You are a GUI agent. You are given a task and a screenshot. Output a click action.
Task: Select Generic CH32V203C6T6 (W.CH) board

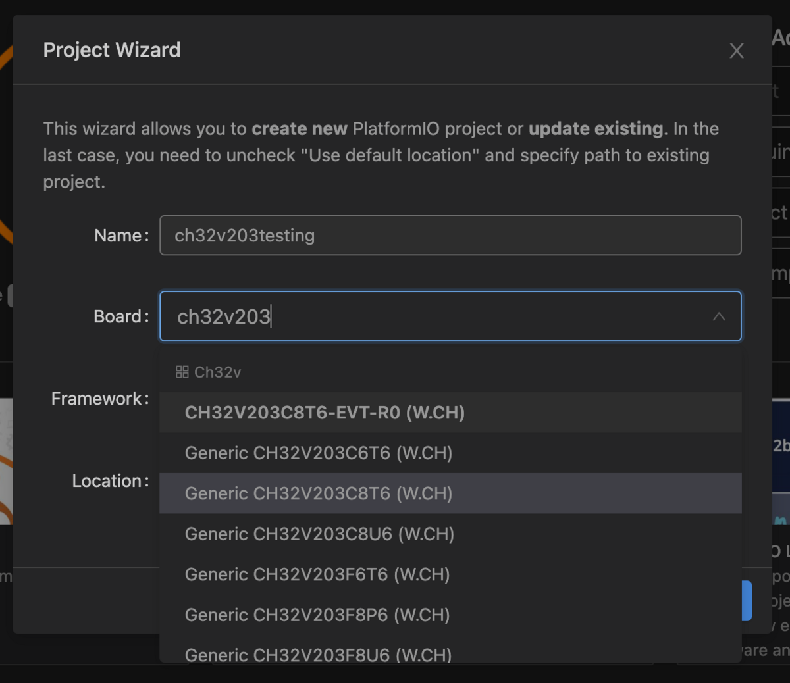click(450, 453)
